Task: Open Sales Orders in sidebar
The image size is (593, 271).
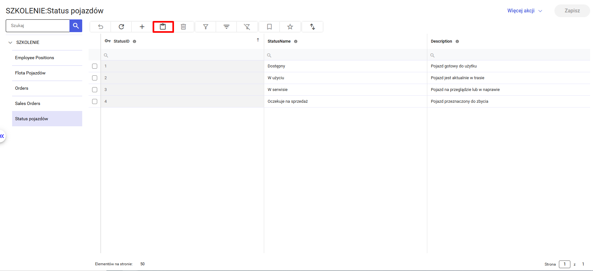Action: click(x=47, y=103)
